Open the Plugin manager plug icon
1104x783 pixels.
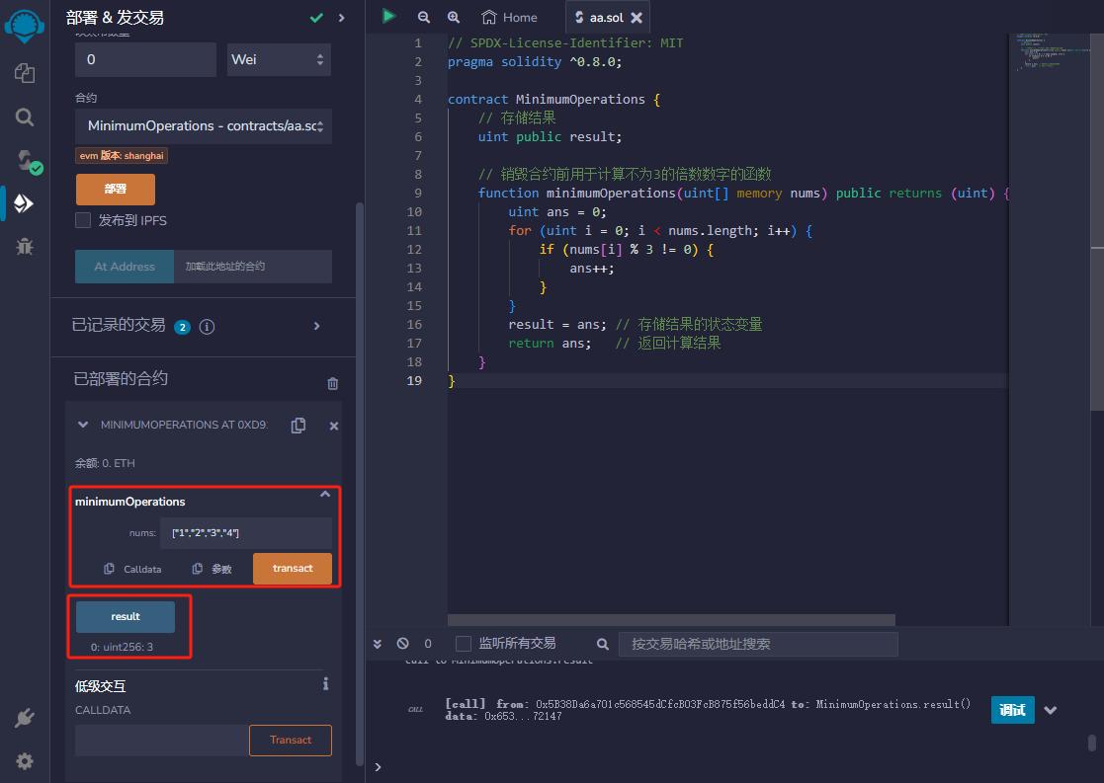click(x=25, y=718)
